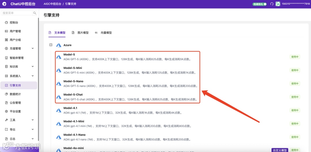The image size is (311, 152).
Task: Expand the 知识库 submenu chevron
Action: [x=33, y=66]
